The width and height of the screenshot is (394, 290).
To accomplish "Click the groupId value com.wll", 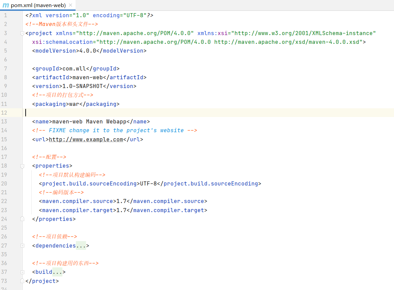I will click(x=74, y=68).
